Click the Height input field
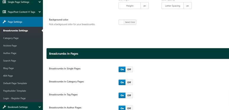The height and width of the screenshot is (110, 229). pyautogui.click(x=130, y=6)
